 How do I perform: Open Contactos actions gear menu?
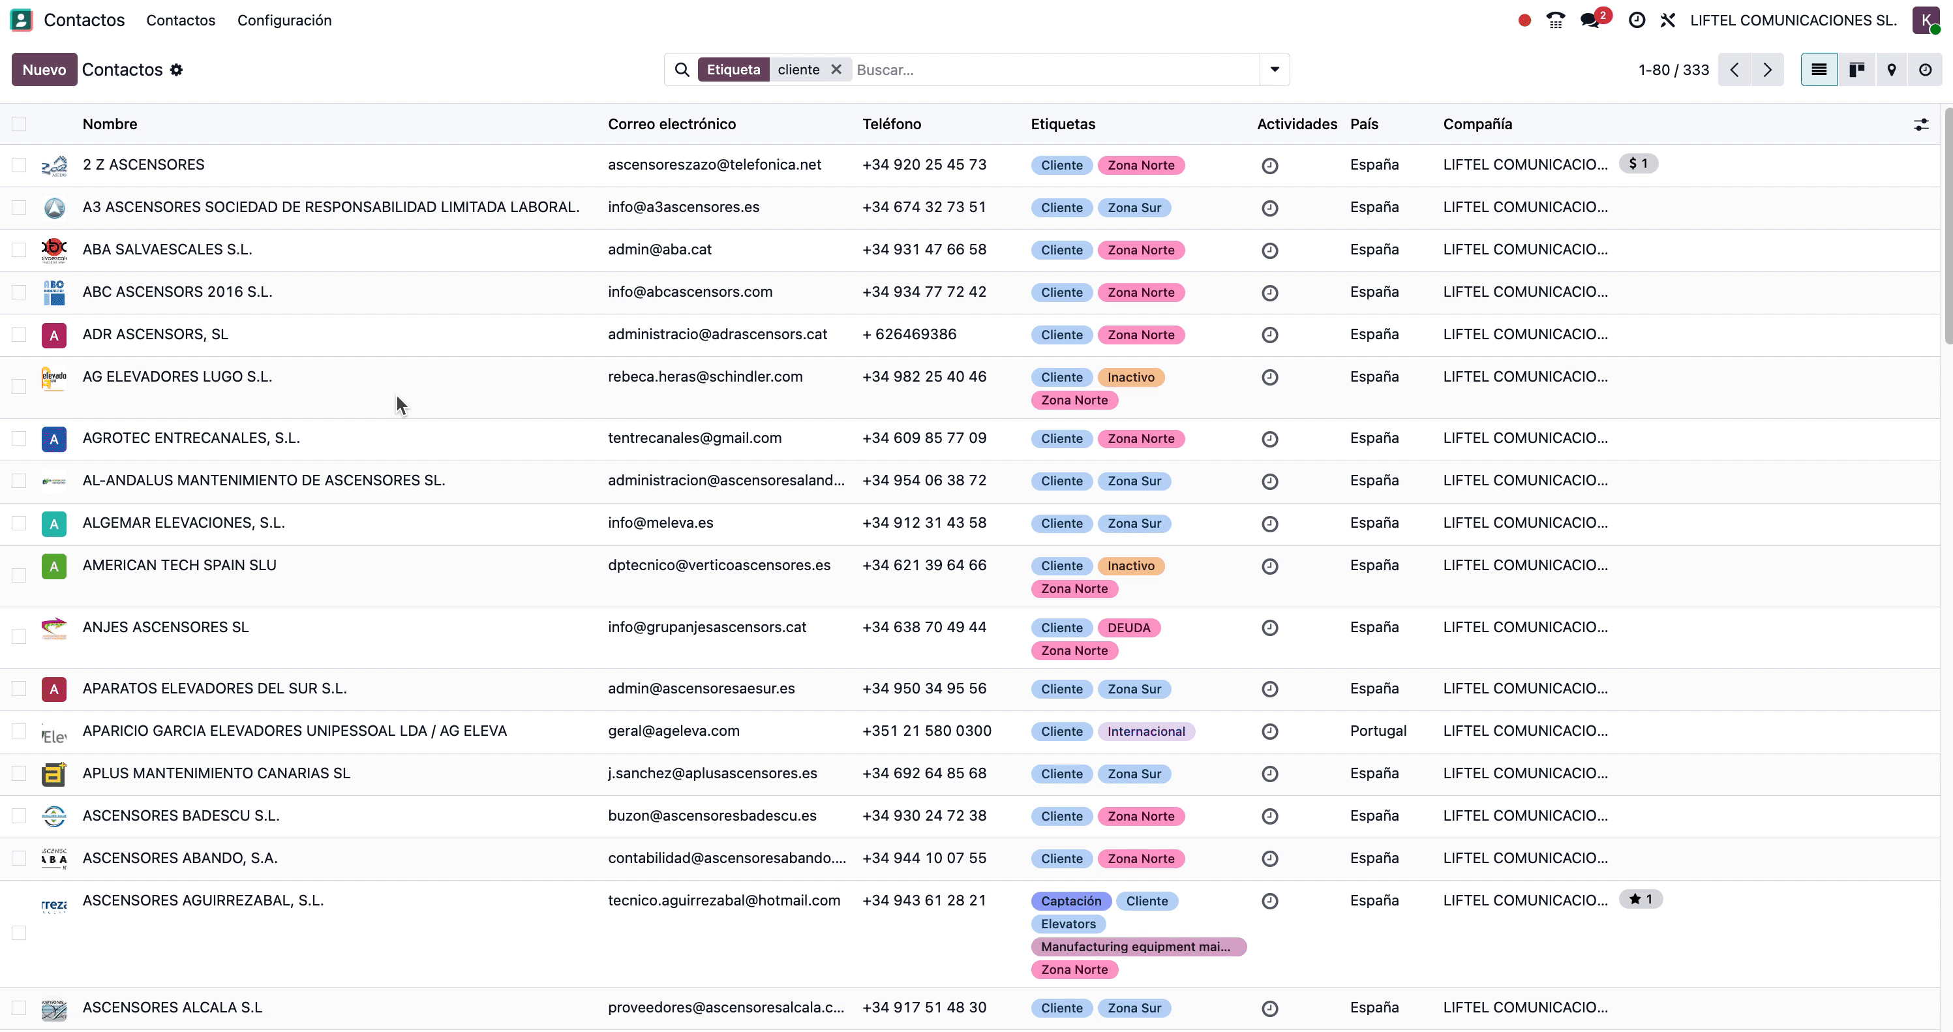pos(177,70)
